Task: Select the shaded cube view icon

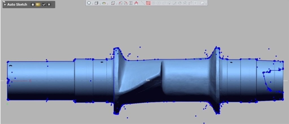Action: (96, 3)
